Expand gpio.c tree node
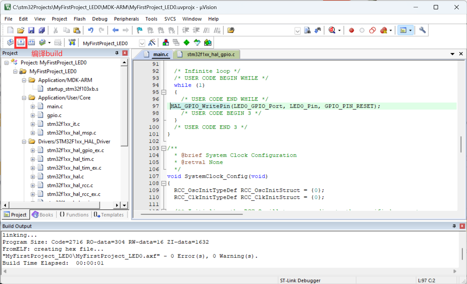Viewport: 467px width, 284px height. [x=33, y=115]
